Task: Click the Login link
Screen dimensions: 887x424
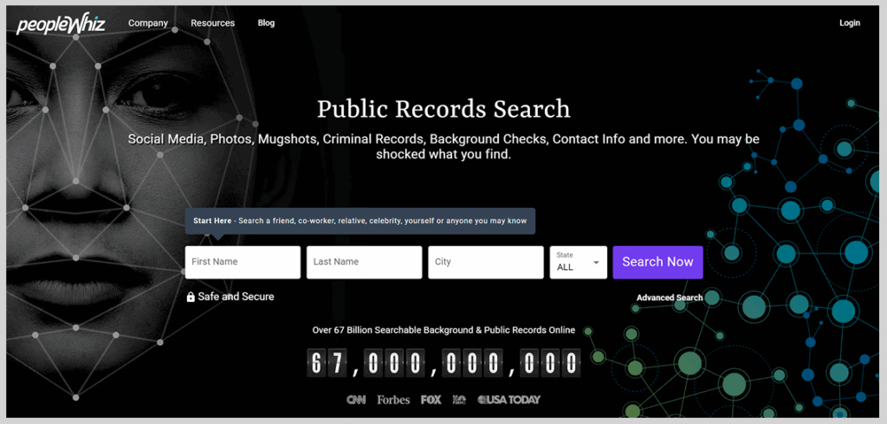Action: tap(849, 23)
